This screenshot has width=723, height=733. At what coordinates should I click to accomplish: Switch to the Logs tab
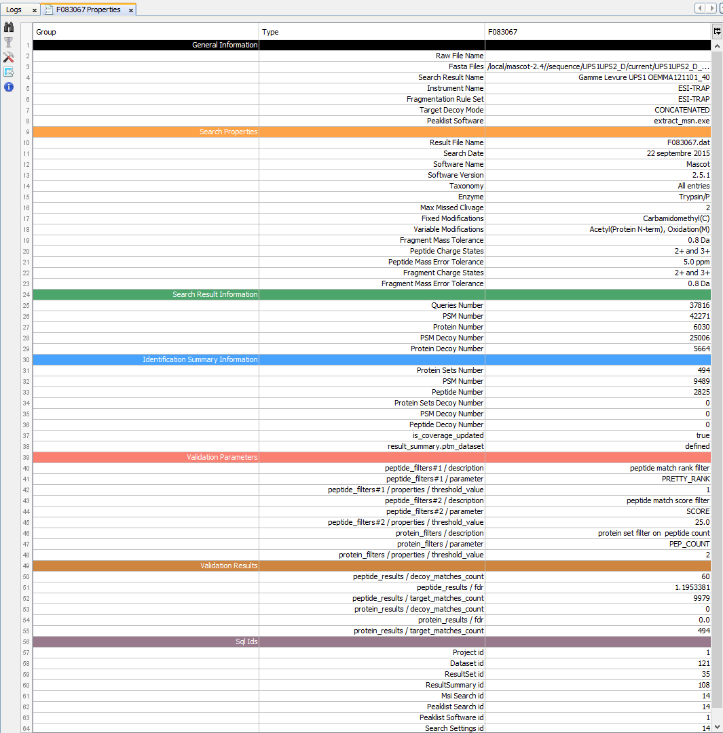14,9
